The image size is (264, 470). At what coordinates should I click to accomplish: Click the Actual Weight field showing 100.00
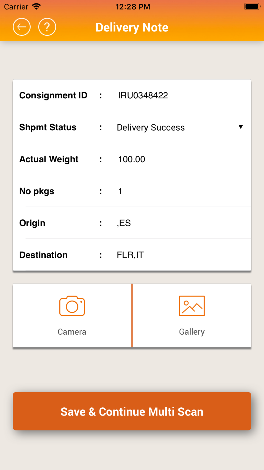click(131, 159)
